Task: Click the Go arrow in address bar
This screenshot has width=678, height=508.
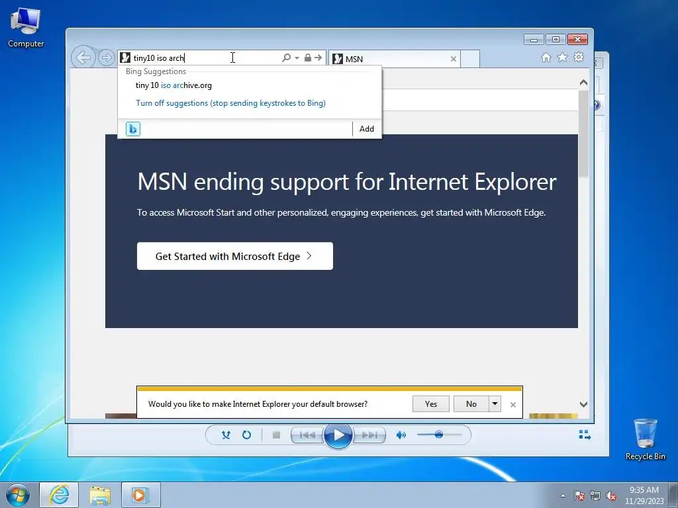Action: pos(318,58)
